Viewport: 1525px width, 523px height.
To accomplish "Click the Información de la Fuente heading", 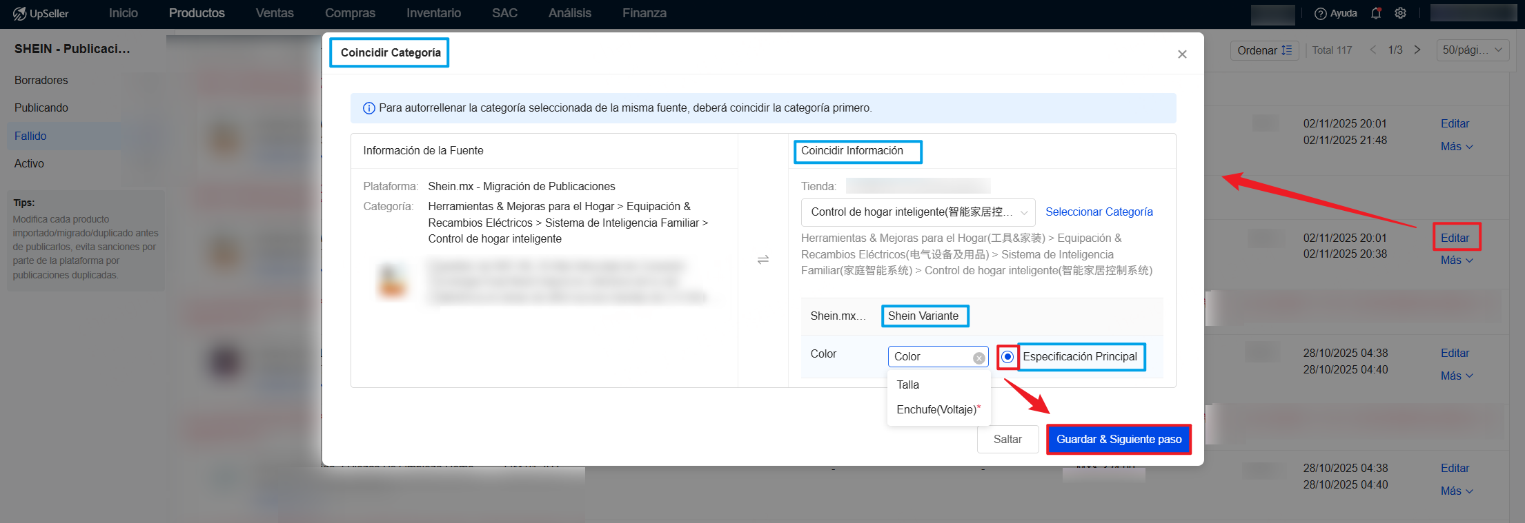I will (423, 151).
